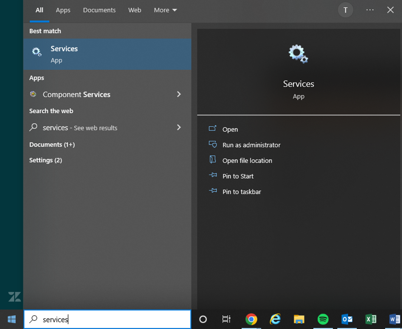Select the Web filter tab
The height and width of the screenshot is (329, 402).
point(135,10)
